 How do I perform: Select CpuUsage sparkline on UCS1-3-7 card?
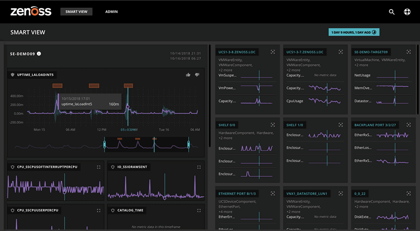[325, 101]
